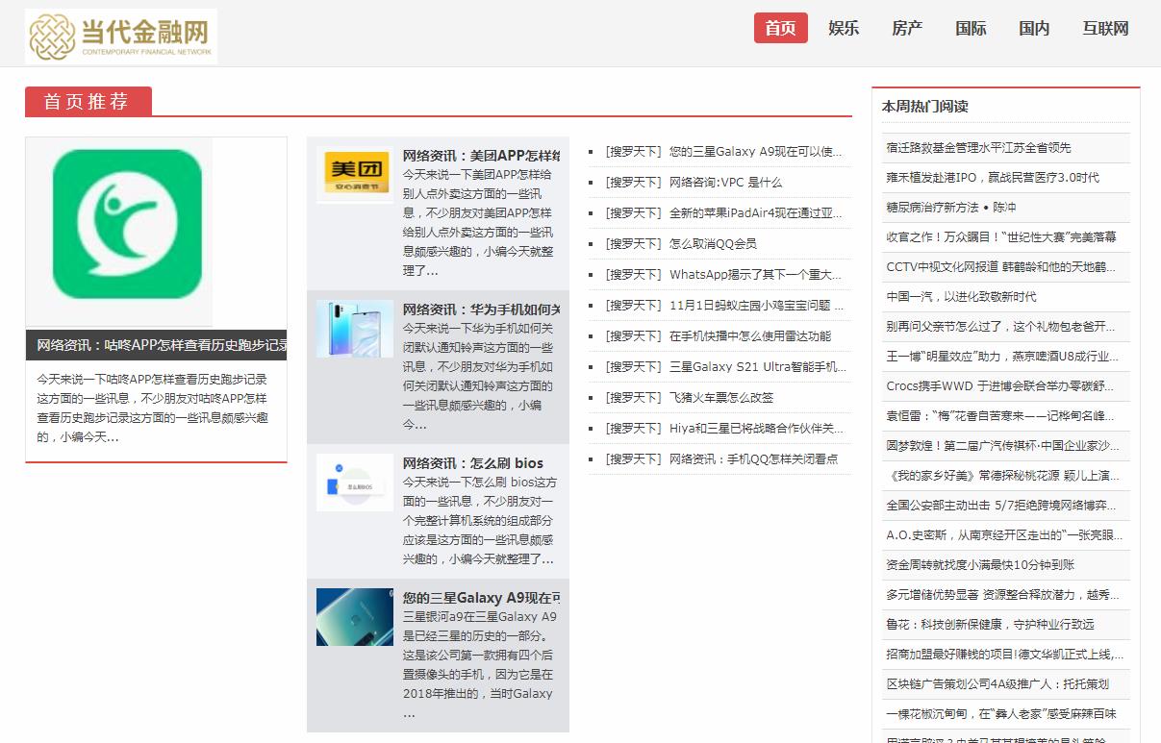
Task: Click the 本周热门阅读 panel heading
Action: (924, 106)
